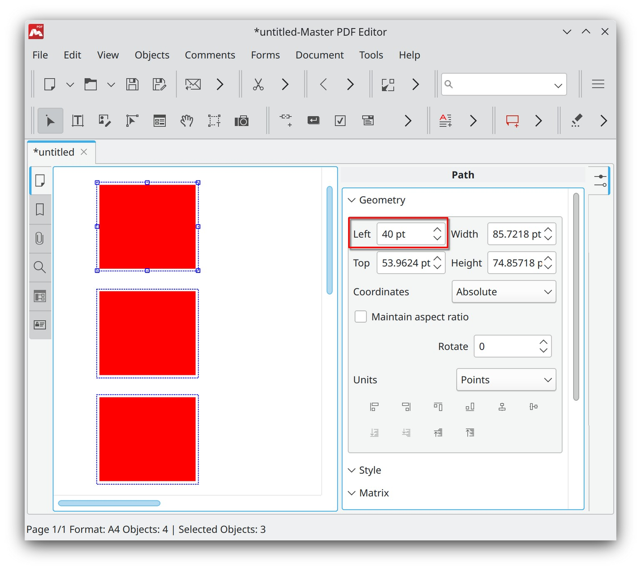Screen dimensions: 641x570
Task: Insert a combo box form element
Action: pyautogui.click(x=368, y=121)
